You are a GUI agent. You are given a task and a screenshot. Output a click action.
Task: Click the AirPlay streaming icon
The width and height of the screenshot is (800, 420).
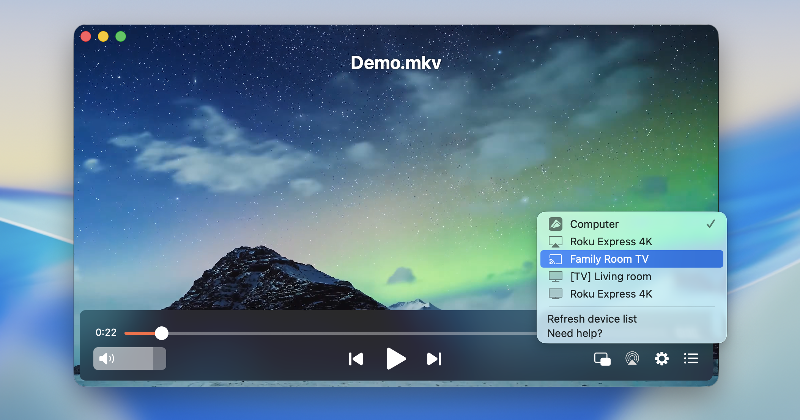632,359
